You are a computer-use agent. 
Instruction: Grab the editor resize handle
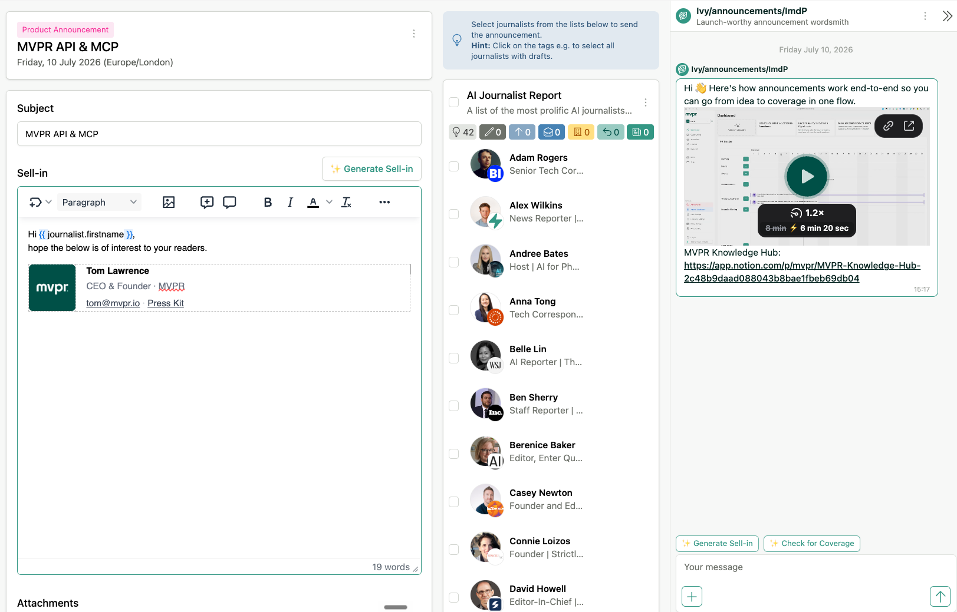[416, 569]
